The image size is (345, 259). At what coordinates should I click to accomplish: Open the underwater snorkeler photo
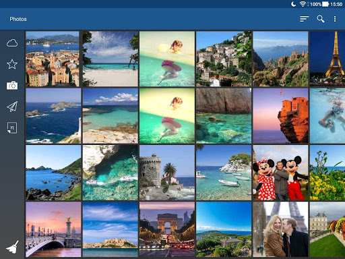coord(327,116)
